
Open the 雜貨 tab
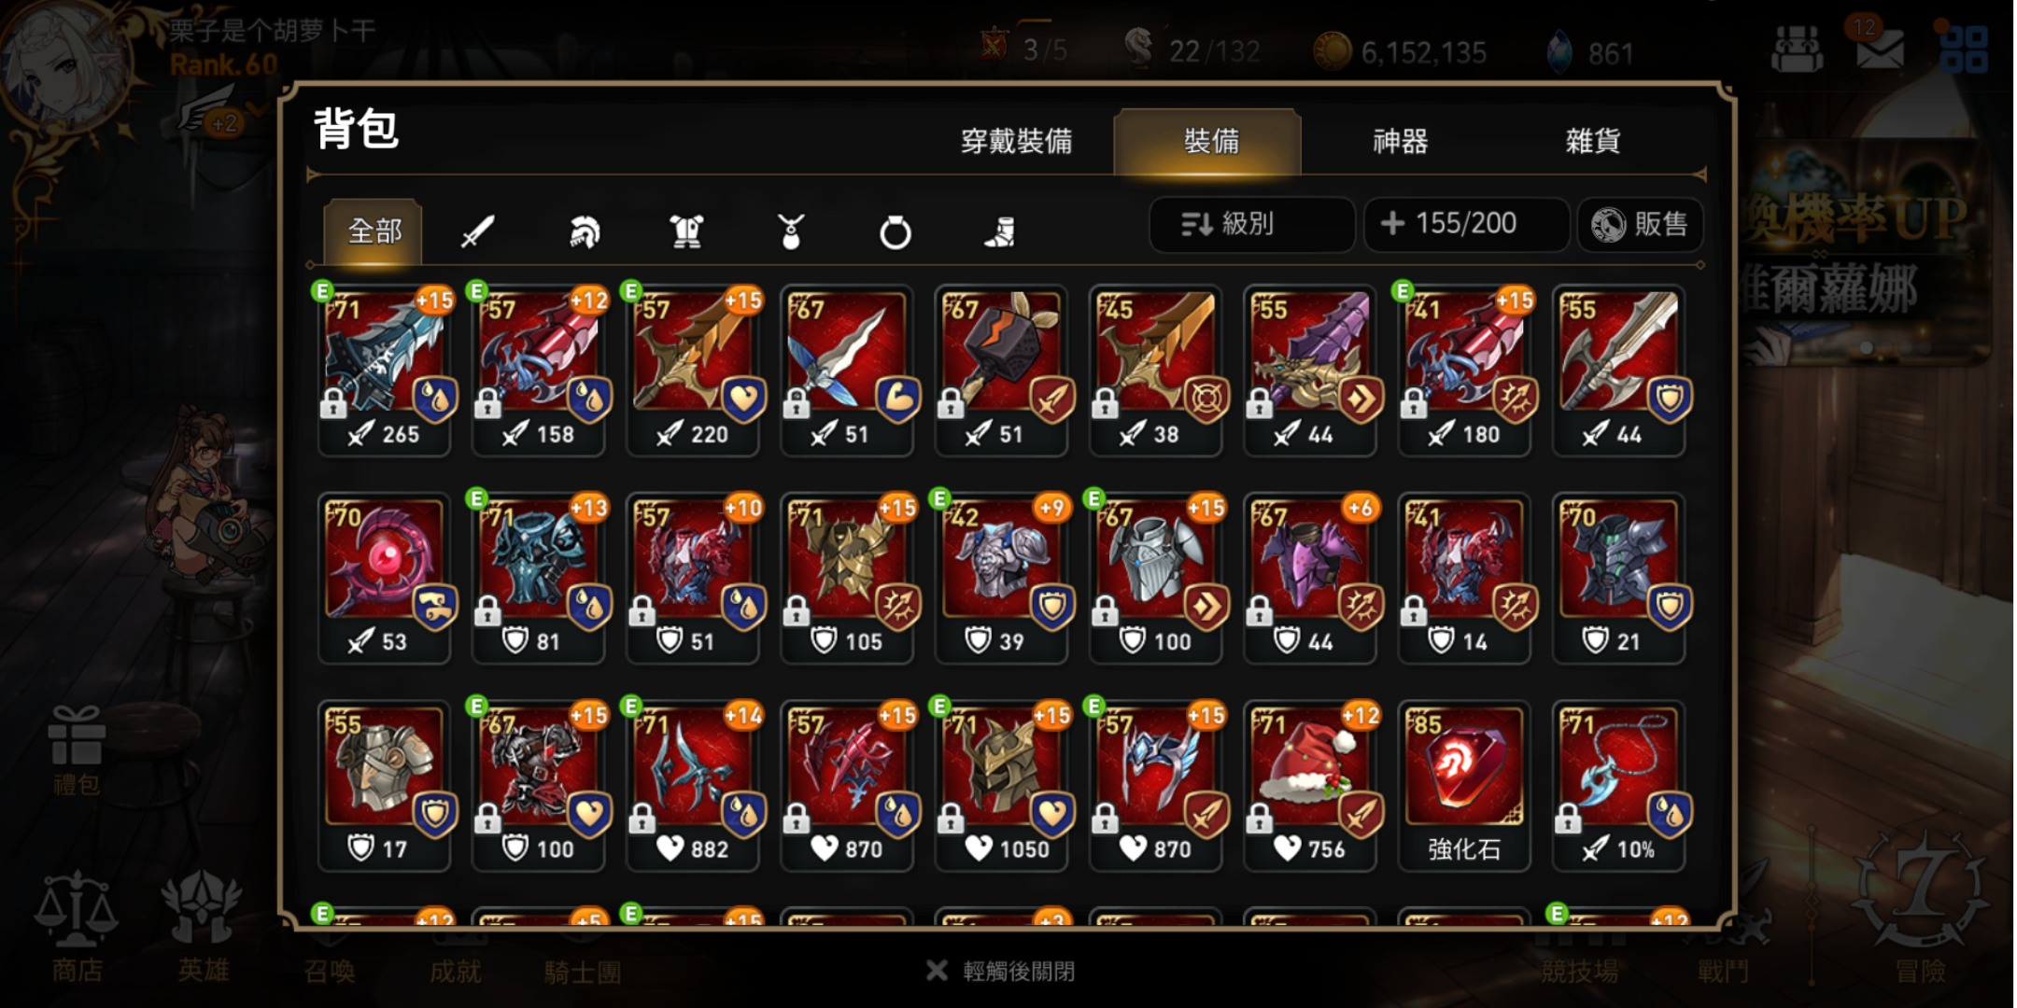(x=1592, y=142)
